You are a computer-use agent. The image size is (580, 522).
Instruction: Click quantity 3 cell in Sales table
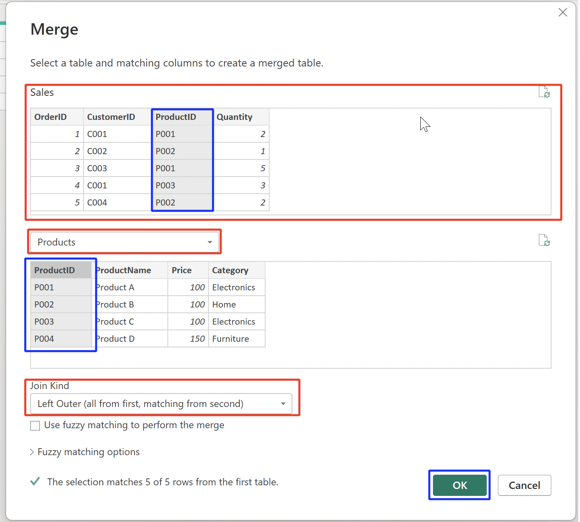click(241, 186)
